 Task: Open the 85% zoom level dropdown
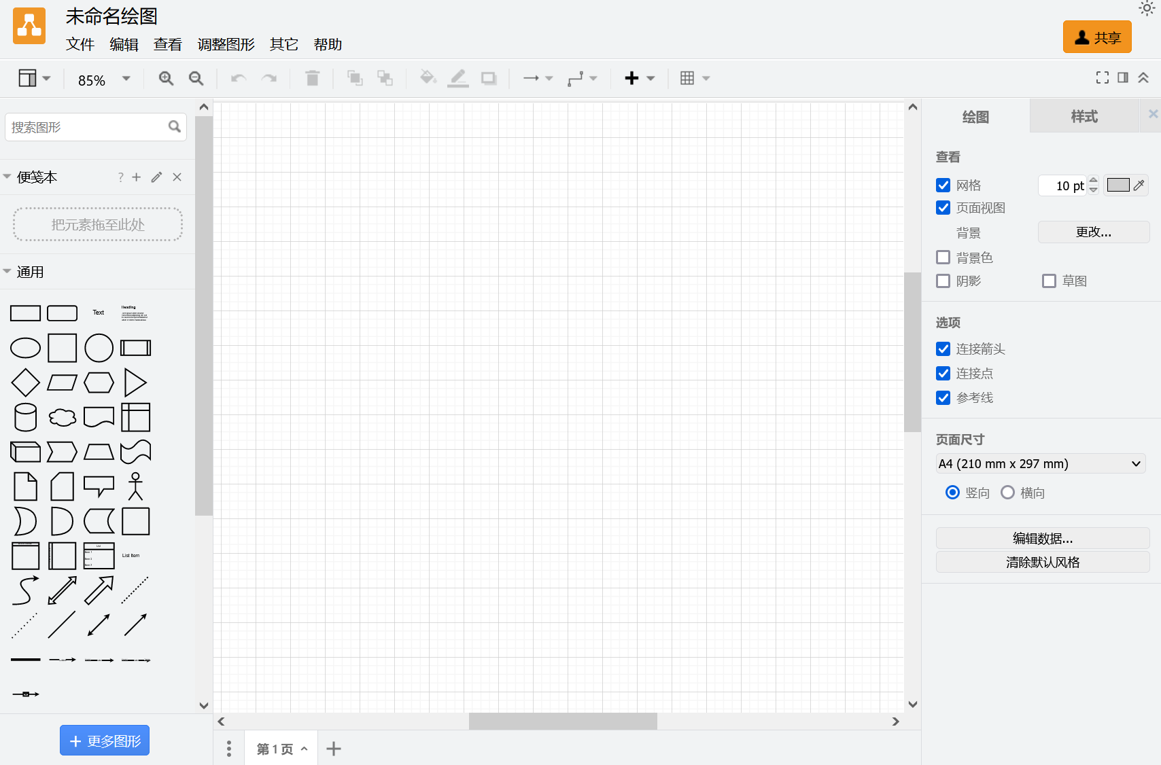(104, 80)
